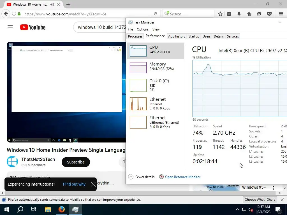The image size is (287, 215).
Task: Collapse Task Manager with Fewer details
Action: point(141,177)
